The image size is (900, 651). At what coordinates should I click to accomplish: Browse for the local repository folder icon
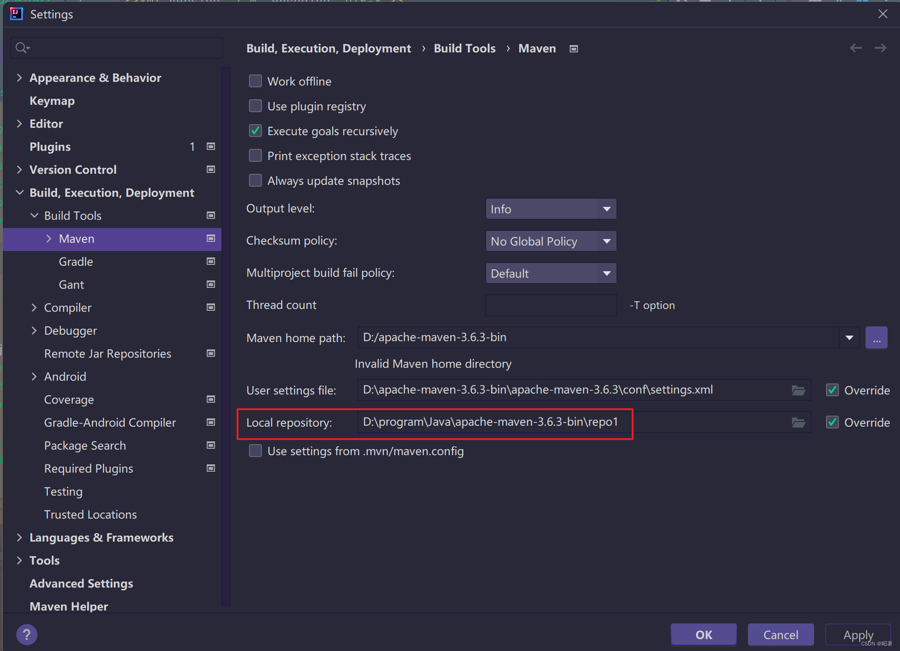point(798,423)
